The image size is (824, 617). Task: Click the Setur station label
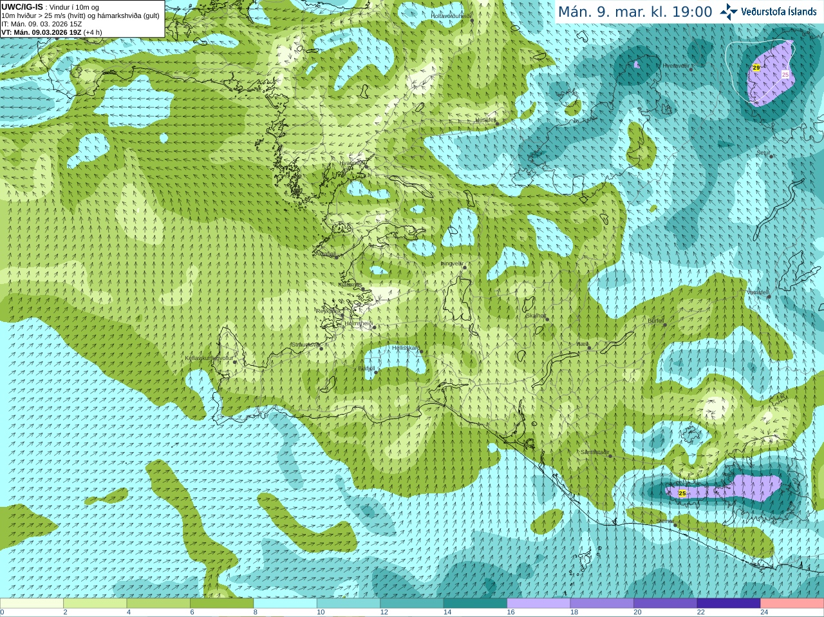coord(763,153)
